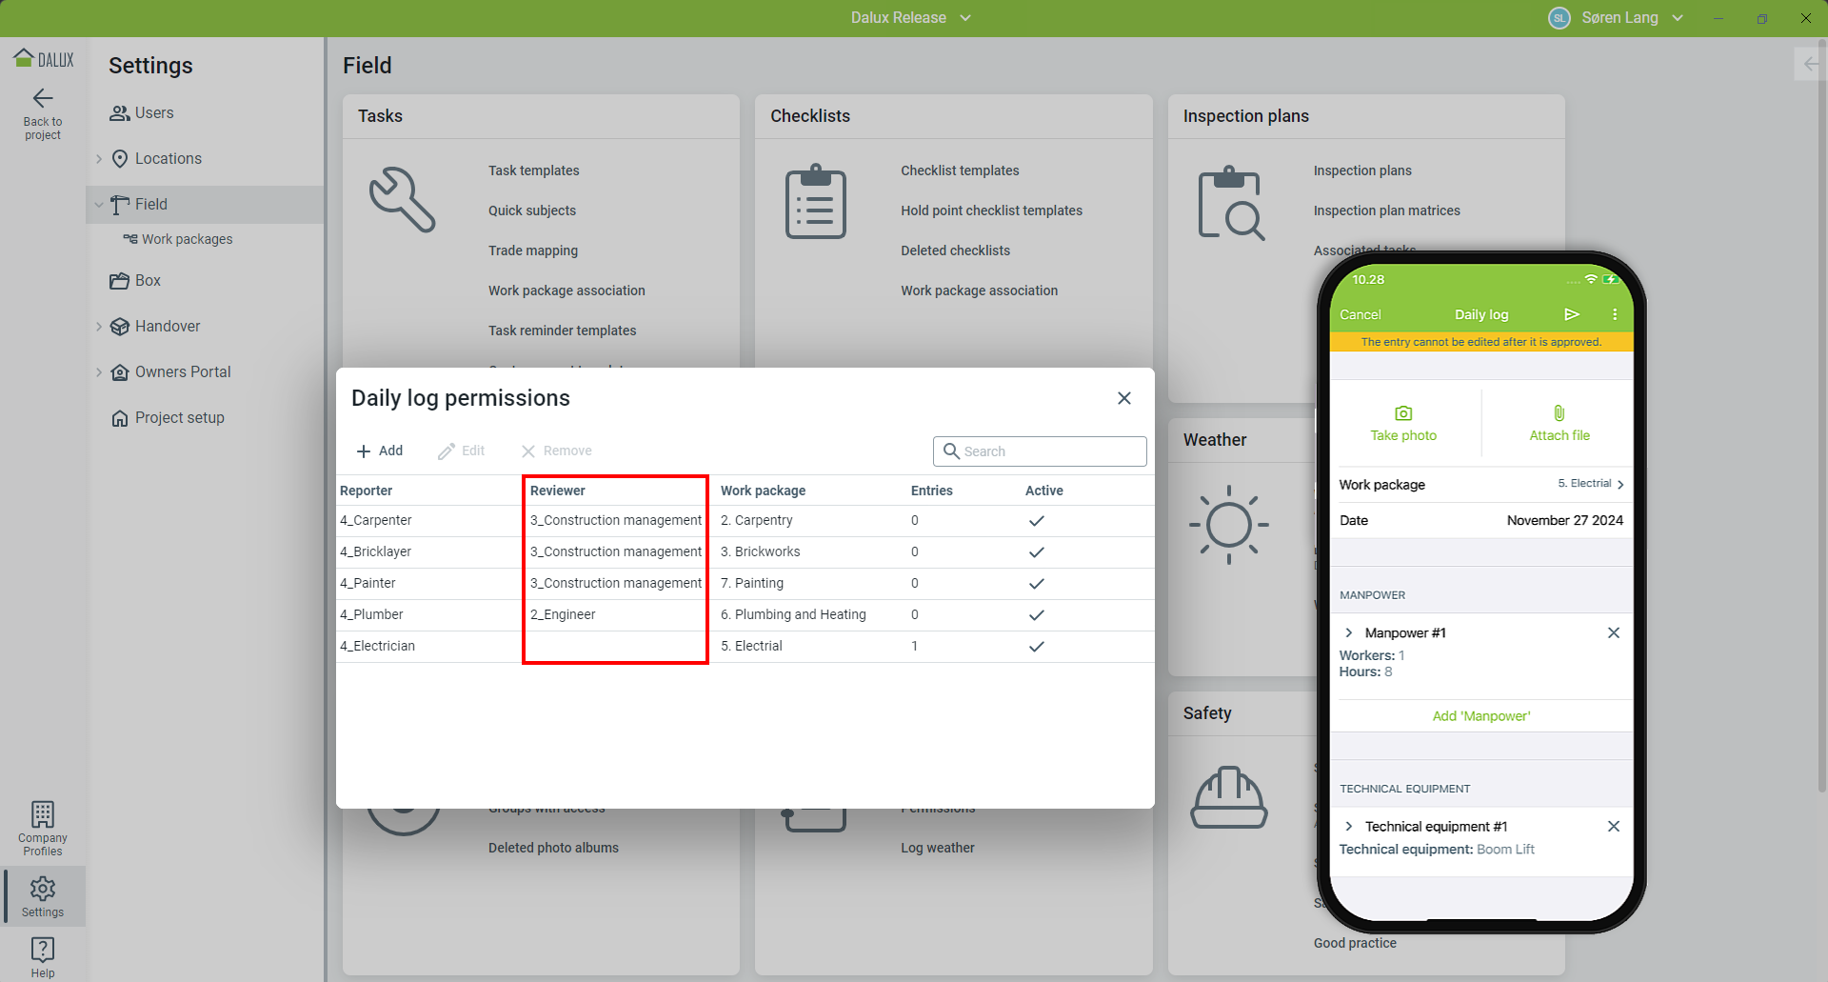This screenshot has width=1828, height=982.
Task: Close the Daily log permissions dialog
Action: pos(1123,398)
